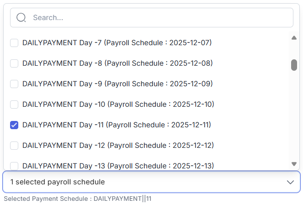Click the DAILYPAYMENT Day -9 option label

click(117, 84)
